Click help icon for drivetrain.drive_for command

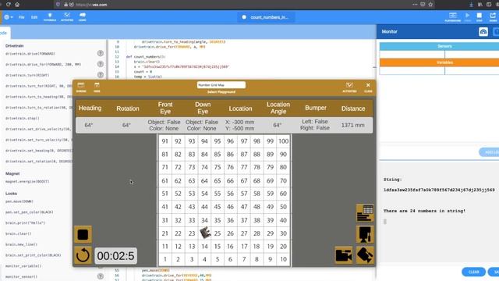click(101, 64)
